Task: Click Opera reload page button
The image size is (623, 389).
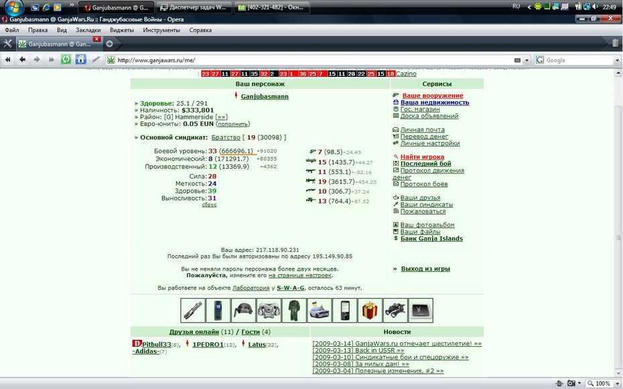Action: coord(66,60)
